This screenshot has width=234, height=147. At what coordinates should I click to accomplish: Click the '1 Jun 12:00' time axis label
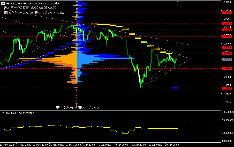click(89, 145)
